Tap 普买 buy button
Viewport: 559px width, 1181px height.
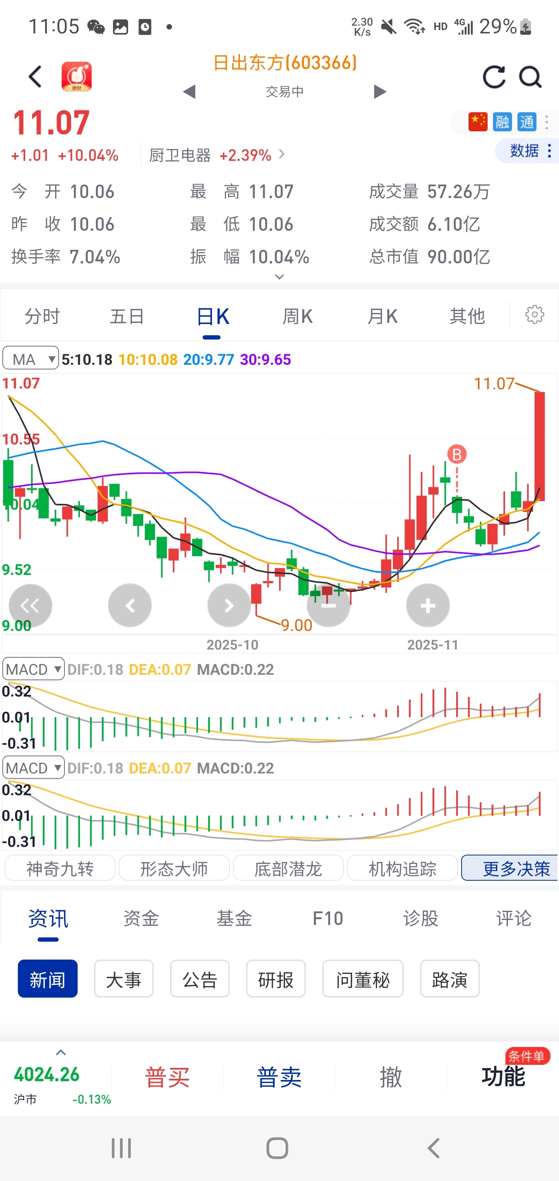[x=167, y=1077]
